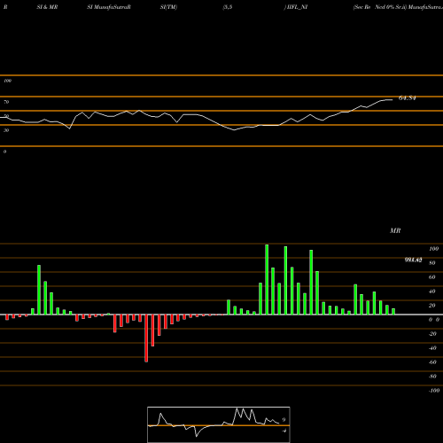The width and height of the screenshot is (443, 443).
Task: Click the 'SI(TM)' header text
Action: coord(168,7)
